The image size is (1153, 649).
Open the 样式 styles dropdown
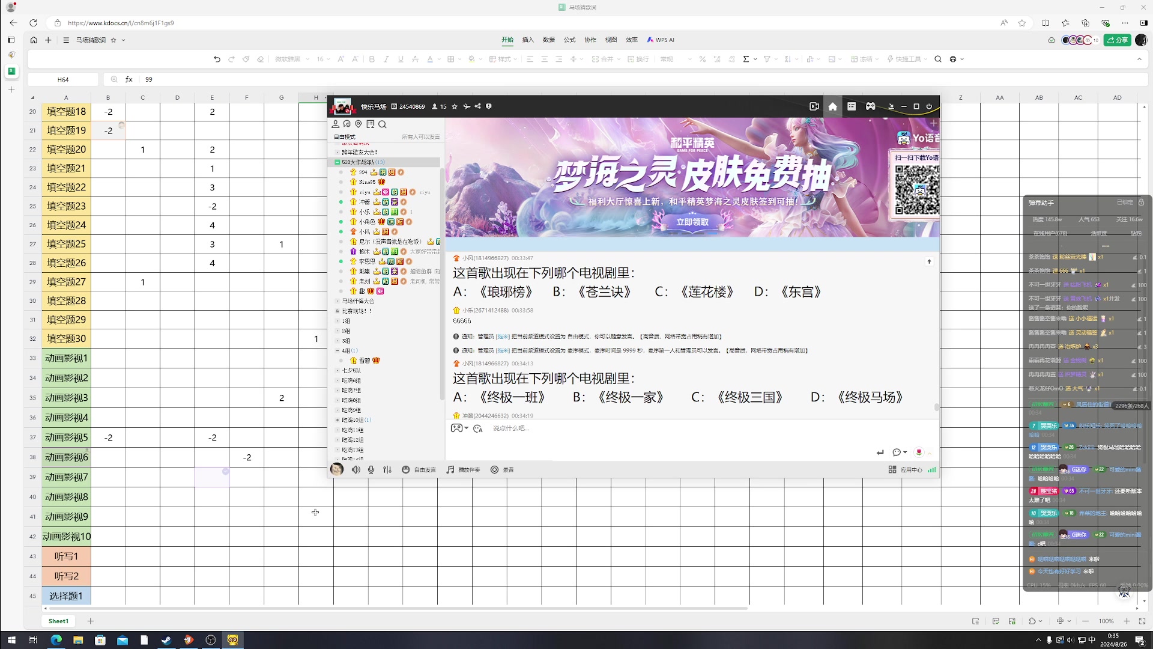[x=503, y=59]
